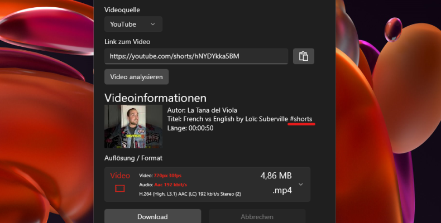This screenshot has height=223, width=441.
Task: Open the YouTube video source dropdown
Action: pyautogui.click(x=133, y=24)
